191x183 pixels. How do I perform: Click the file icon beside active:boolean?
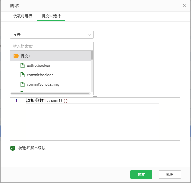click(22, 66)
